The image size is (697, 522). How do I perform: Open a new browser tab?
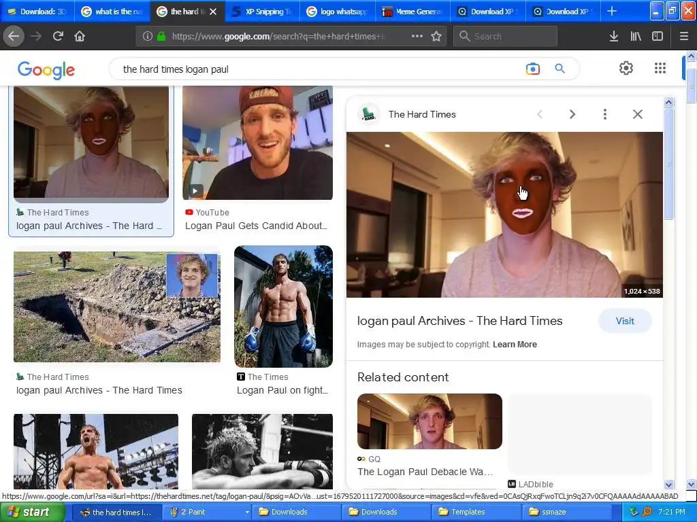[612, 11]
